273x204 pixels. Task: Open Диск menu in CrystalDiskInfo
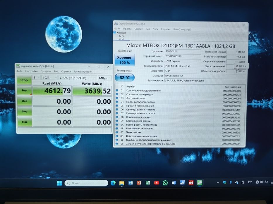click(x=155, y=29)
